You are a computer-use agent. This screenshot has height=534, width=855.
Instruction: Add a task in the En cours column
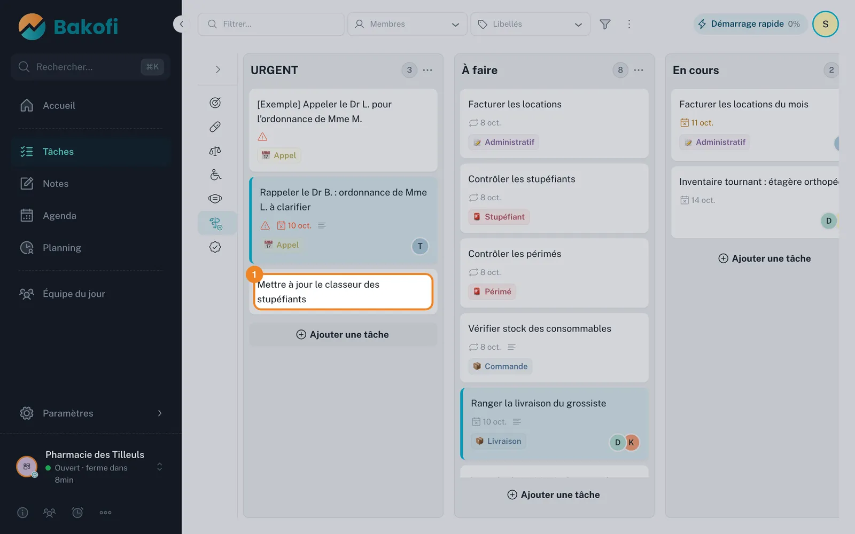click(x=765, y=258)
